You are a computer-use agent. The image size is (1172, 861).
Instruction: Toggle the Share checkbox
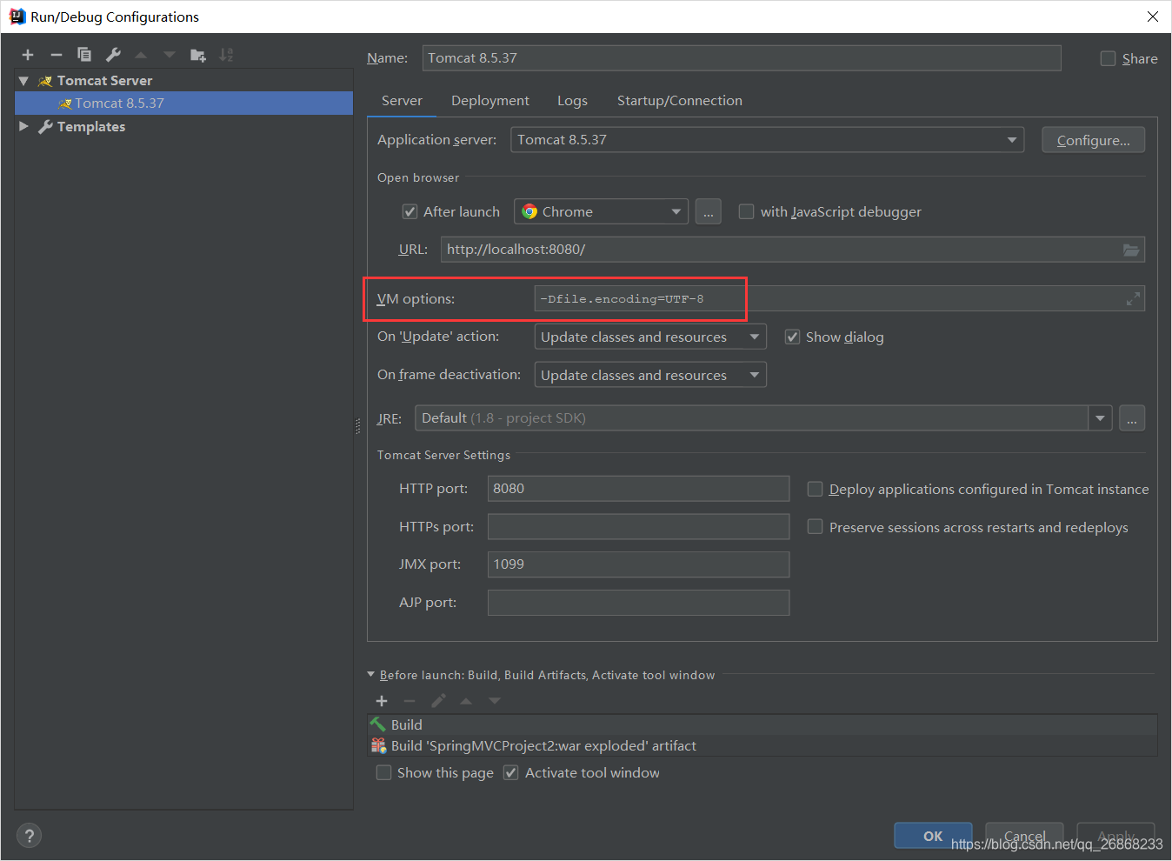tap(1108, 58)
